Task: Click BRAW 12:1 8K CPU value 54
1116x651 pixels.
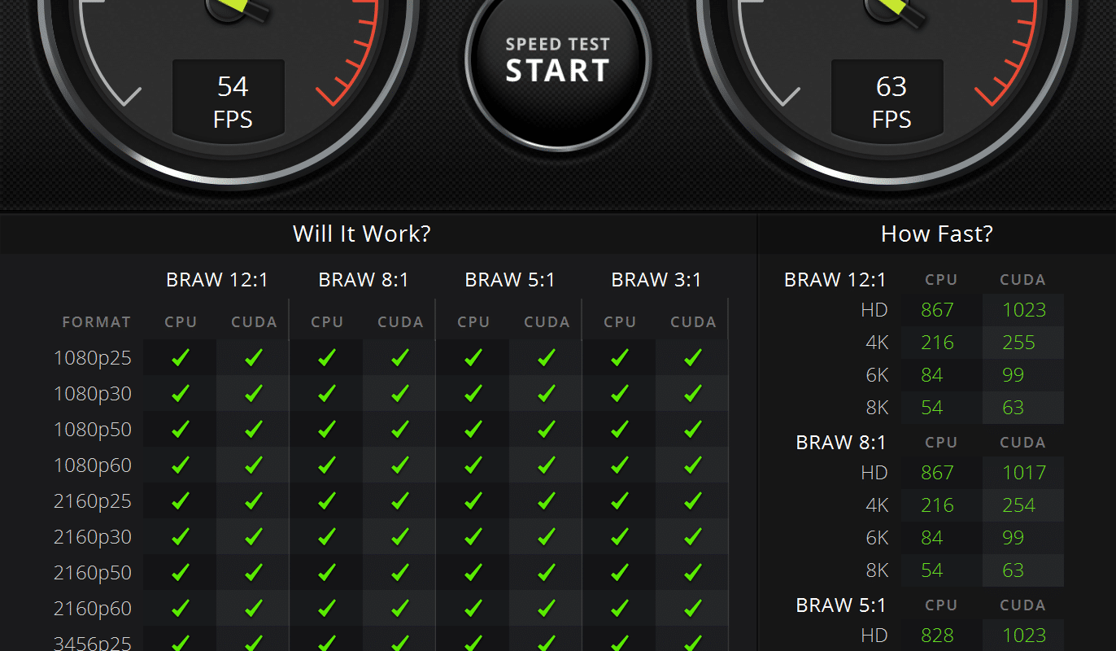Action: point(932,408)
